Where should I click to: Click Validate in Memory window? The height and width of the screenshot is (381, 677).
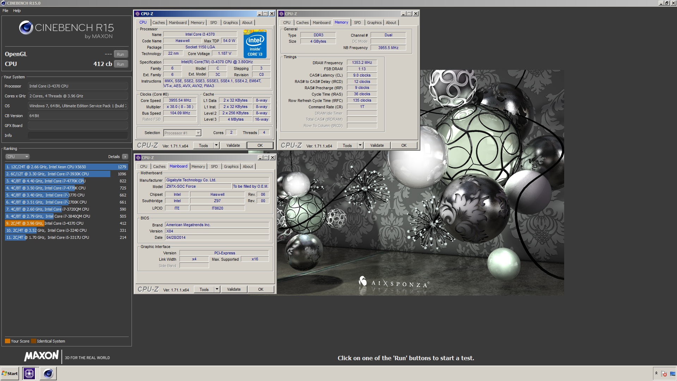click(377, 145)
